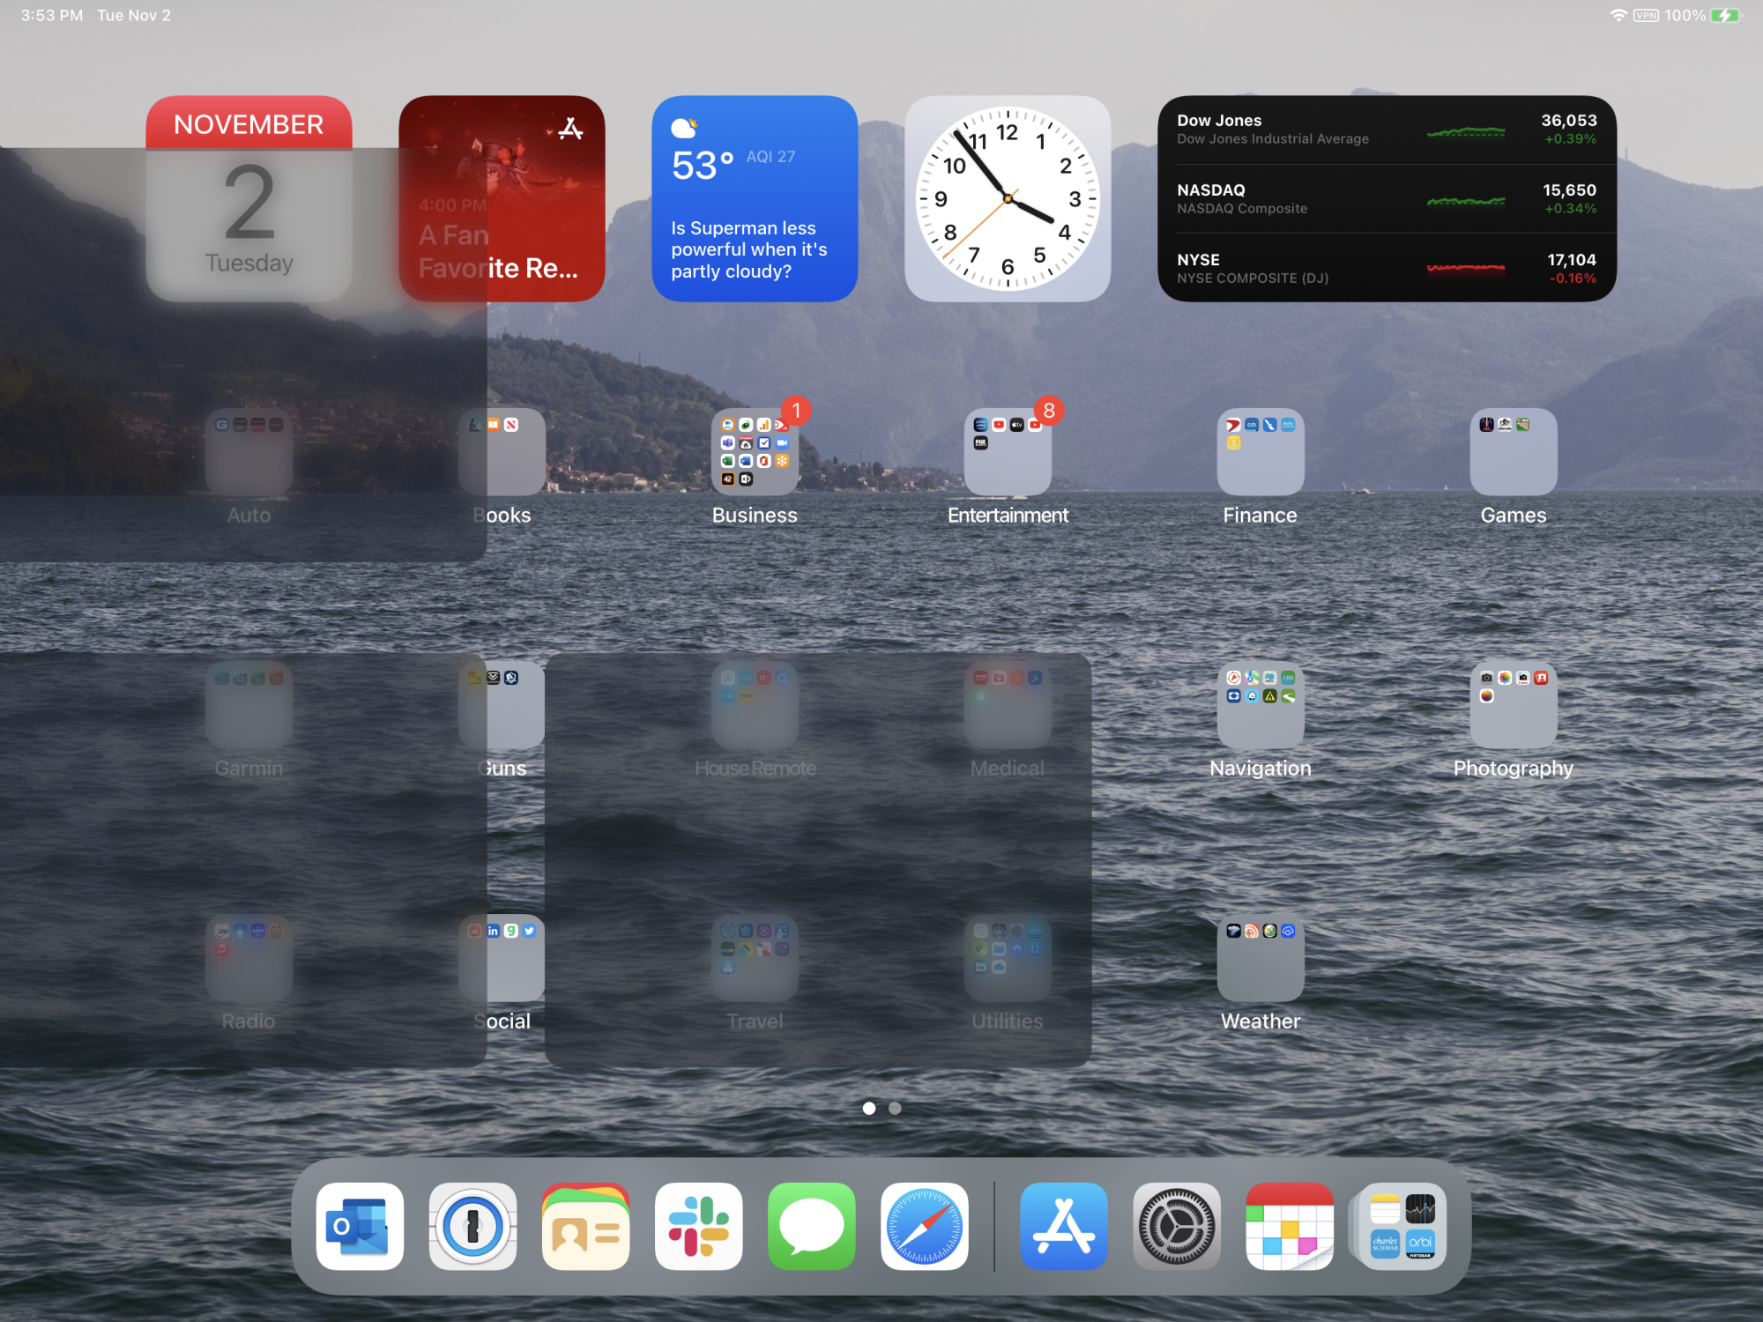Open the Books folder

[502, 451]
